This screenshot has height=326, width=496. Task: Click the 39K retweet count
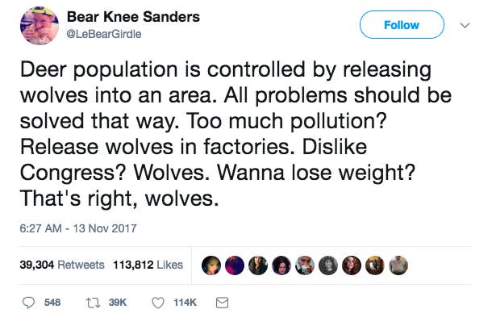pos(118,303)
